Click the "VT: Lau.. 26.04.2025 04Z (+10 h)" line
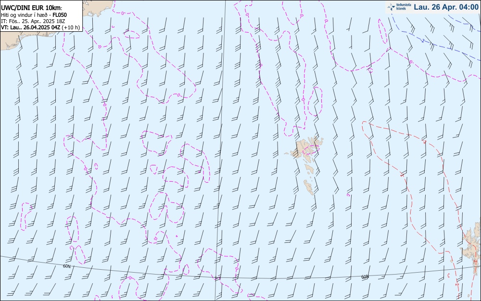The width and height of the screenshot is (481, 301). [40, 27]
